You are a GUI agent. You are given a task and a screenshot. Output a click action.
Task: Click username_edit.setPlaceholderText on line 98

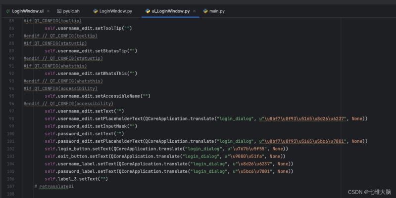pyautogui.click(x=100, y=119)
